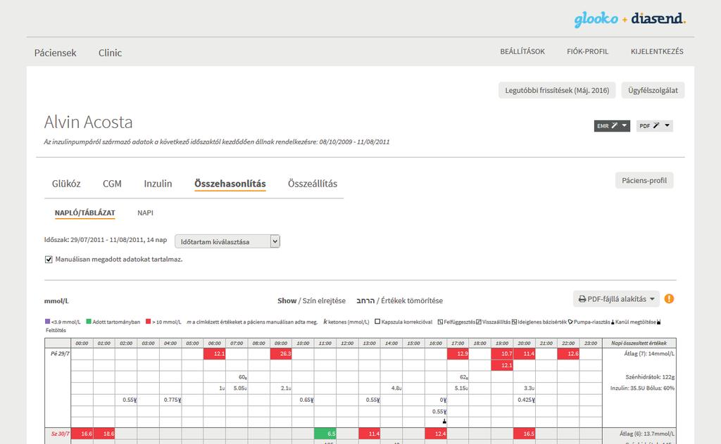Image resolution: width=721 pixels, height=444 pixels.
Task: Click the green 6.5 cell on Sz 30/7
Action: [325, 433]
